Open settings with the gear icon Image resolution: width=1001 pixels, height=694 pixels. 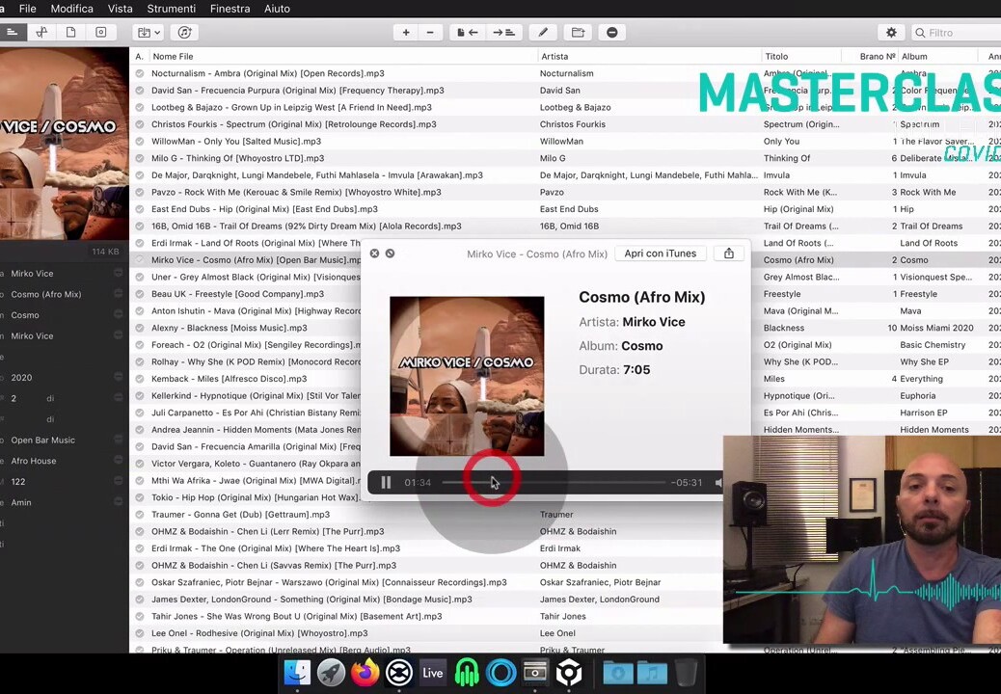pos(891,32)
